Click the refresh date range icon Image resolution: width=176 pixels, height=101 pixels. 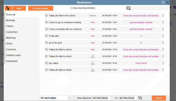pos(140,98)
